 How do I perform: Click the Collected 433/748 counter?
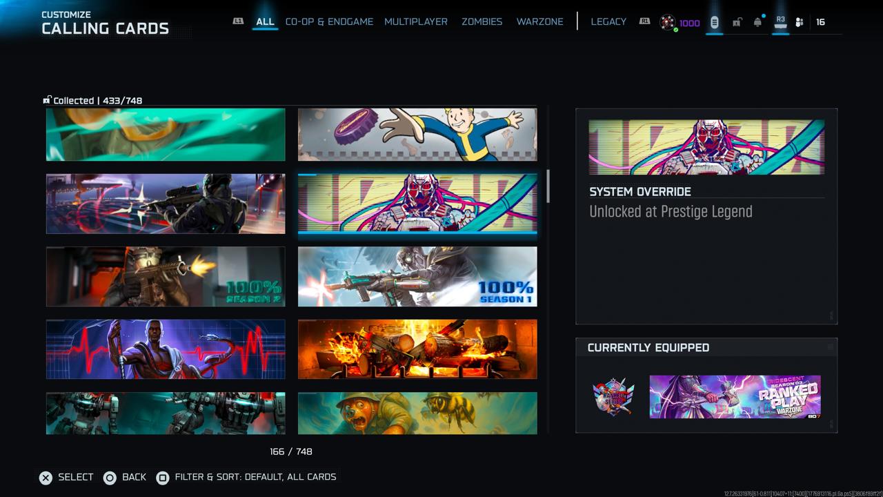[98, 101]
